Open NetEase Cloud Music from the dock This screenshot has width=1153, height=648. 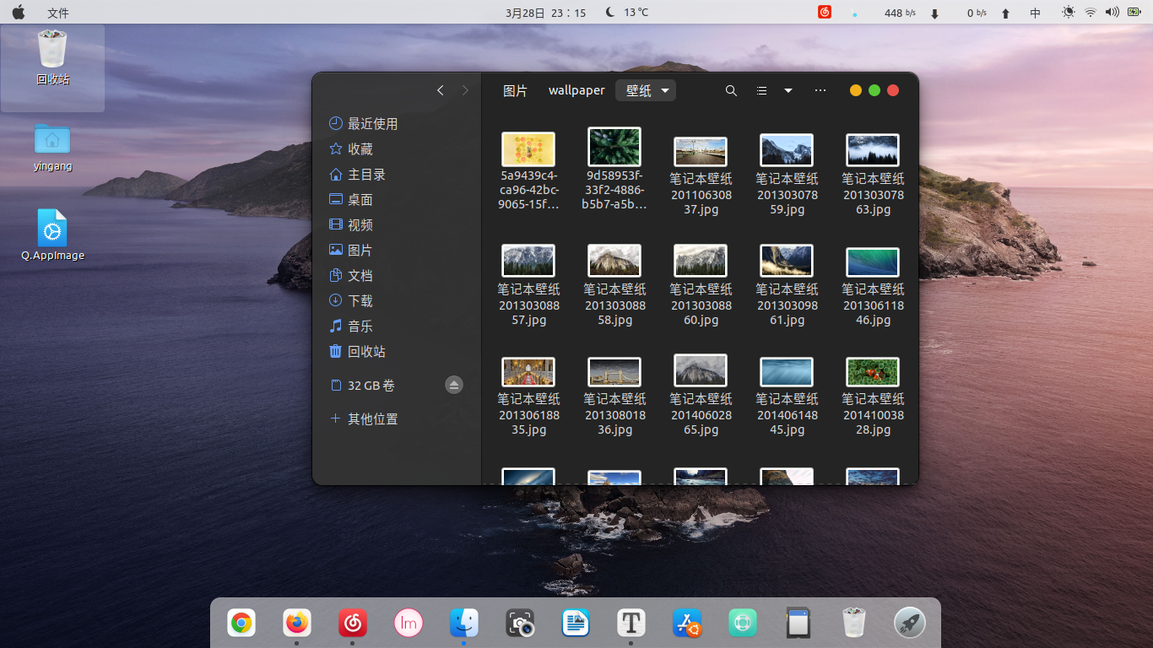pos(352,623)
